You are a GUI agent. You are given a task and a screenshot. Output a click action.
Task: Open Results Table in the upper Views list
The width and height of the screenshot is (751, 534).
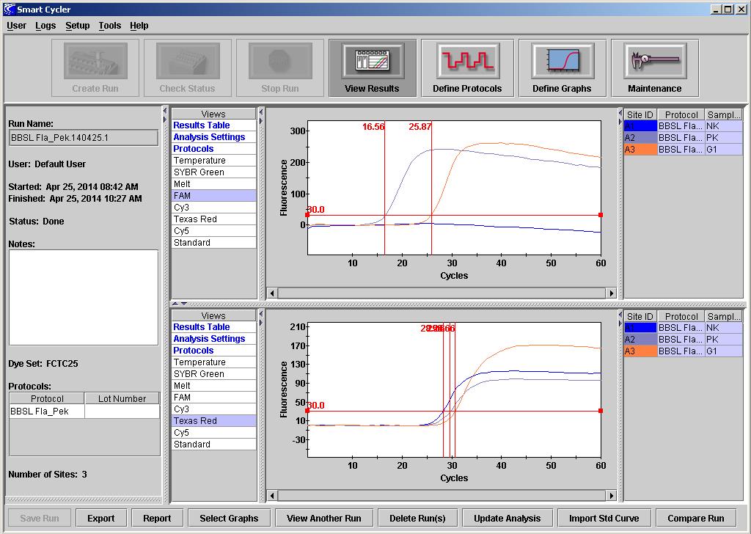tap(213, 125)
